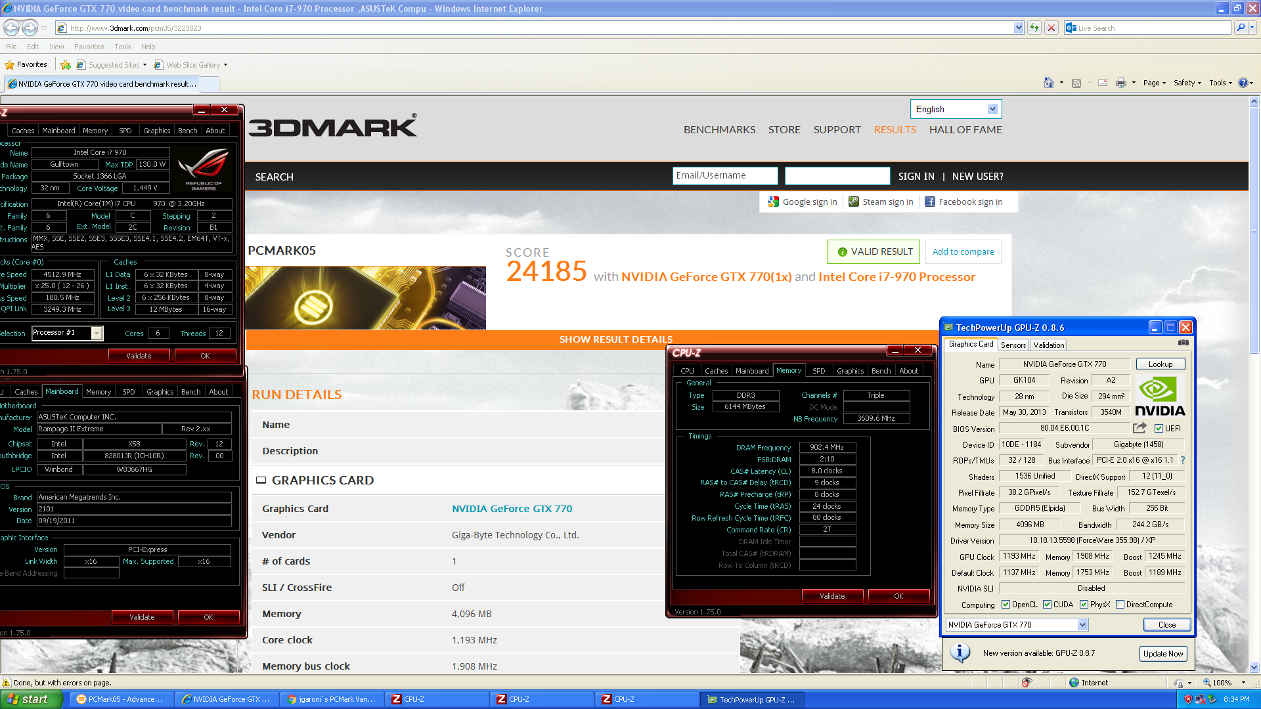This screenshot has width=1261, height=709.
Task: Click the Add to Favorites star icon
Action: (x=66, y=64)
